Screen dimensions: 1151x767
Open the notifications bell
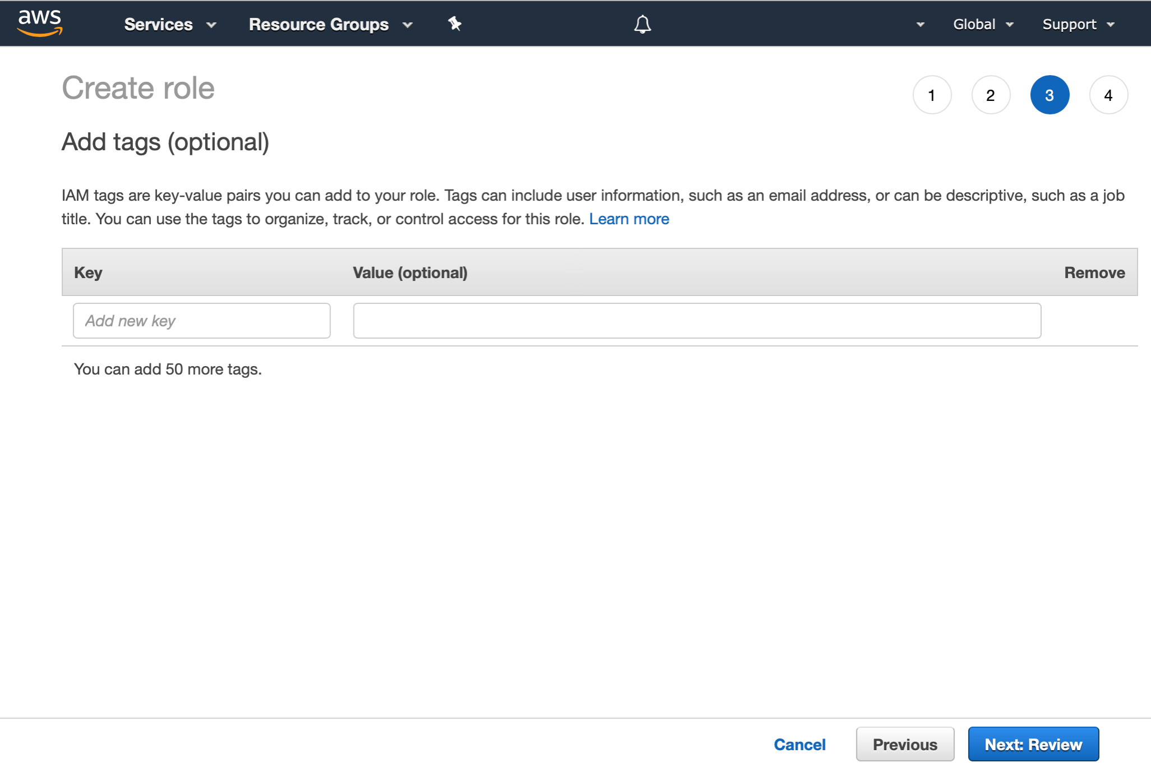[x=642, y=24]
